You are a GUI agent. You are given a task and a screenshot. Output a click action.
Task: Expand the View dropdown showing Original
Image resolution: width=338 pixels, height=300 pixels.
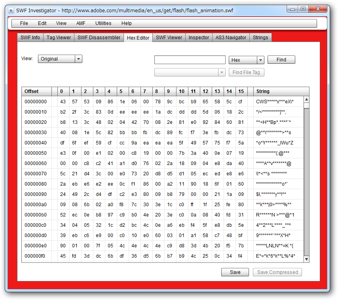click(x=60, y=59)
